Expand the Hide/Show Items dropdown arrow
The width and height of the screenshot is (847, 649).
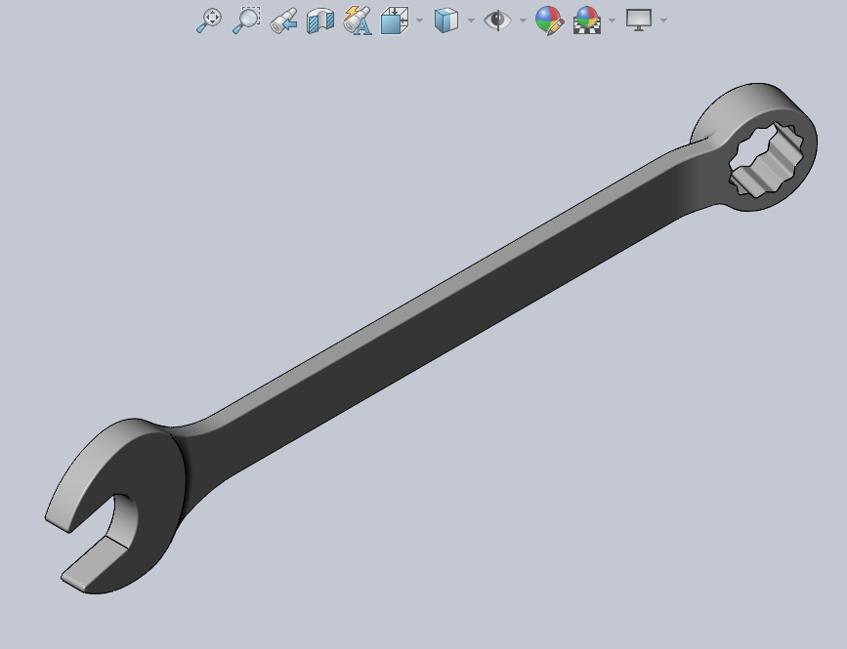tap(523, 20)
